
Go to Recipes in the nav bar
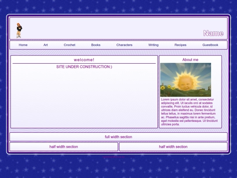coord(180,45)
